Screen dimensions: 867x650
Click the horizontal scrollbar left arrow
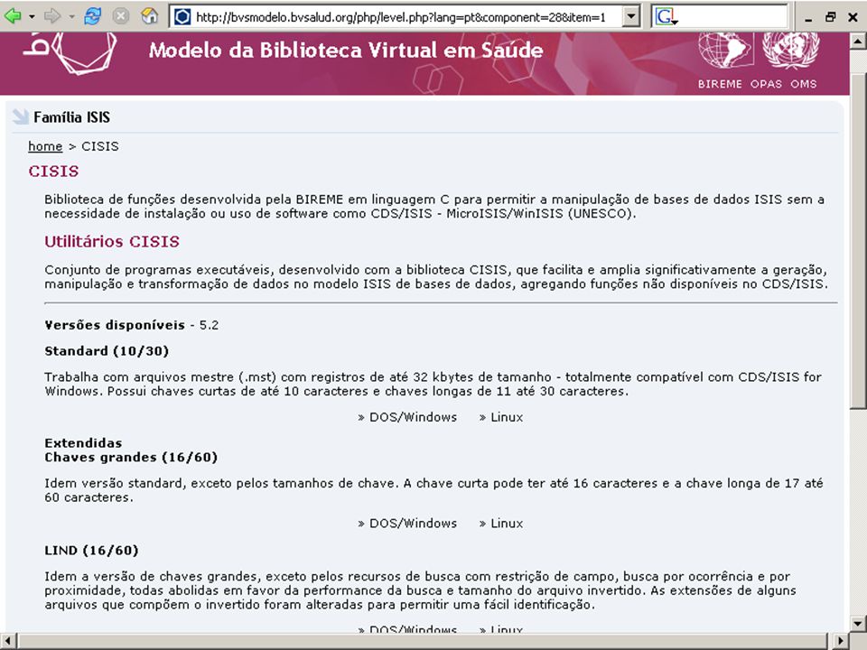[8, 641]
